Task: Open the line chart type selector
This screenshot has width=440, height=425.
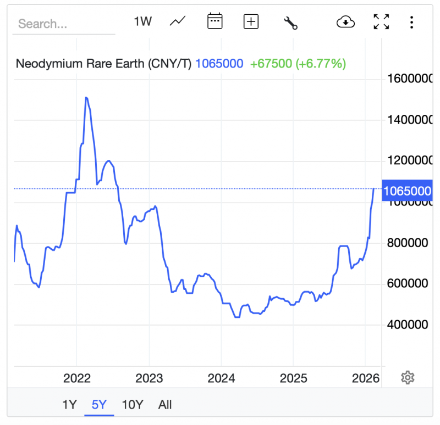Action: click(178, 21)
